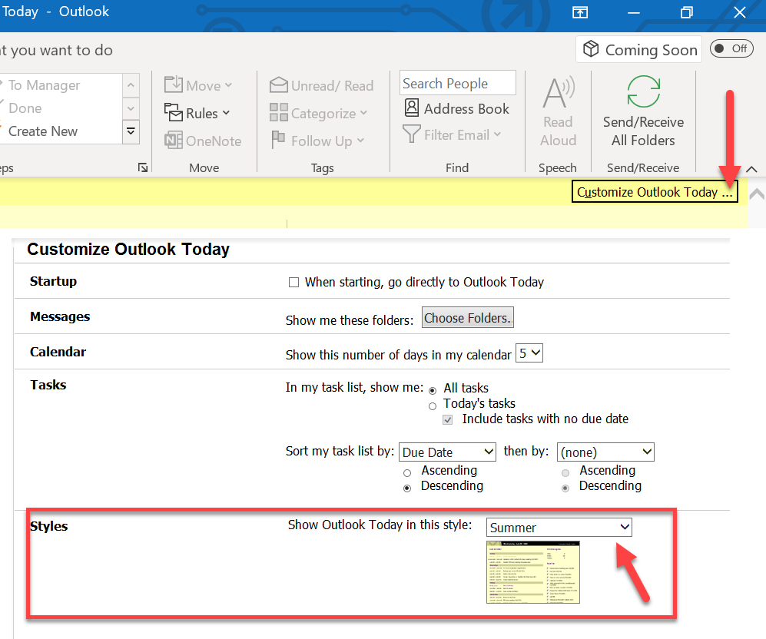The height and width of the screenshot is (639, 766).
Task: Open Filter Email options
Action: coord(452,134)
